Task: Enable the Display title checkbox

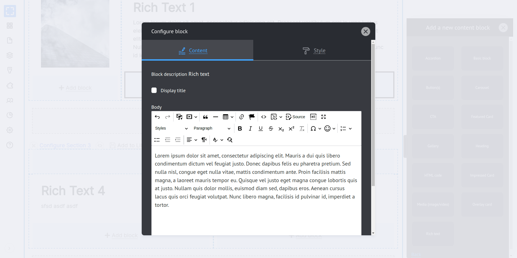Action: click(x=154, y=90)
